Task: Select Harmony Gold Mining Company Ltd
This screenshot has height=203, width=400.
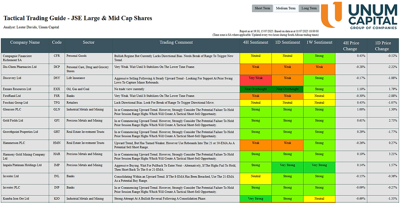Action: [x=24, y=156]
